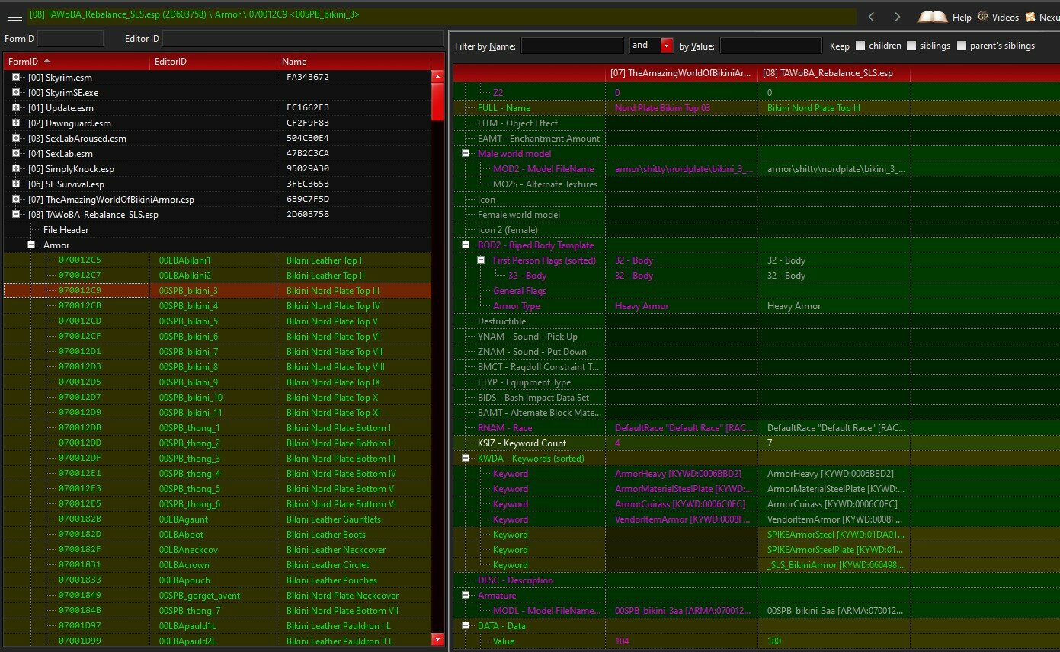Select the Bikini Leather Pauldron I L record

(x=217, y=625)
